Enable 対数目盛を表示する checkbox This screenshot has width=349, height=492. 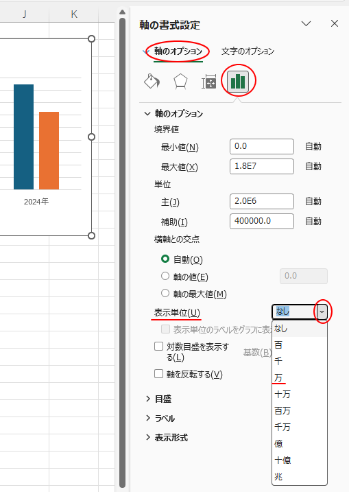tap(158, 347)
